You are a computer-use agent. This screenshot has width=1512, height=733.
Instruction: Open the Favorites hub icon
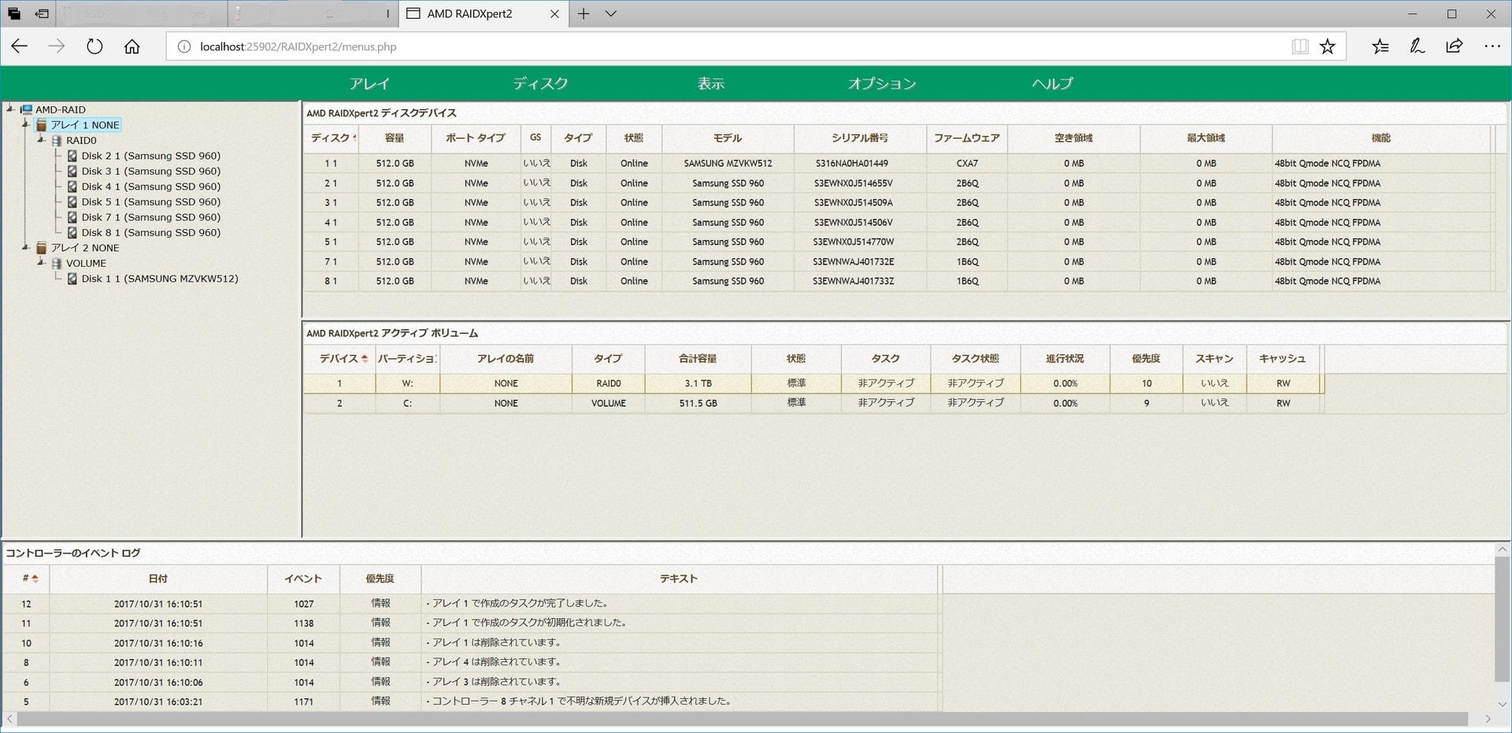[x=1380, y=46]
